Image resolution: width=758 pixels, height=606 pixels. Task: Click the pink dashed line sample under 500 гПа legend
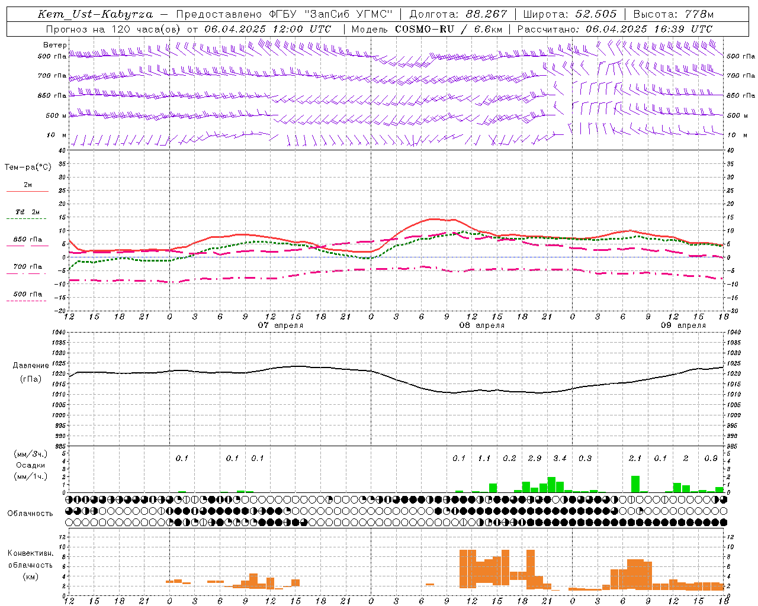pyautogui.click(x=27, y=301)
